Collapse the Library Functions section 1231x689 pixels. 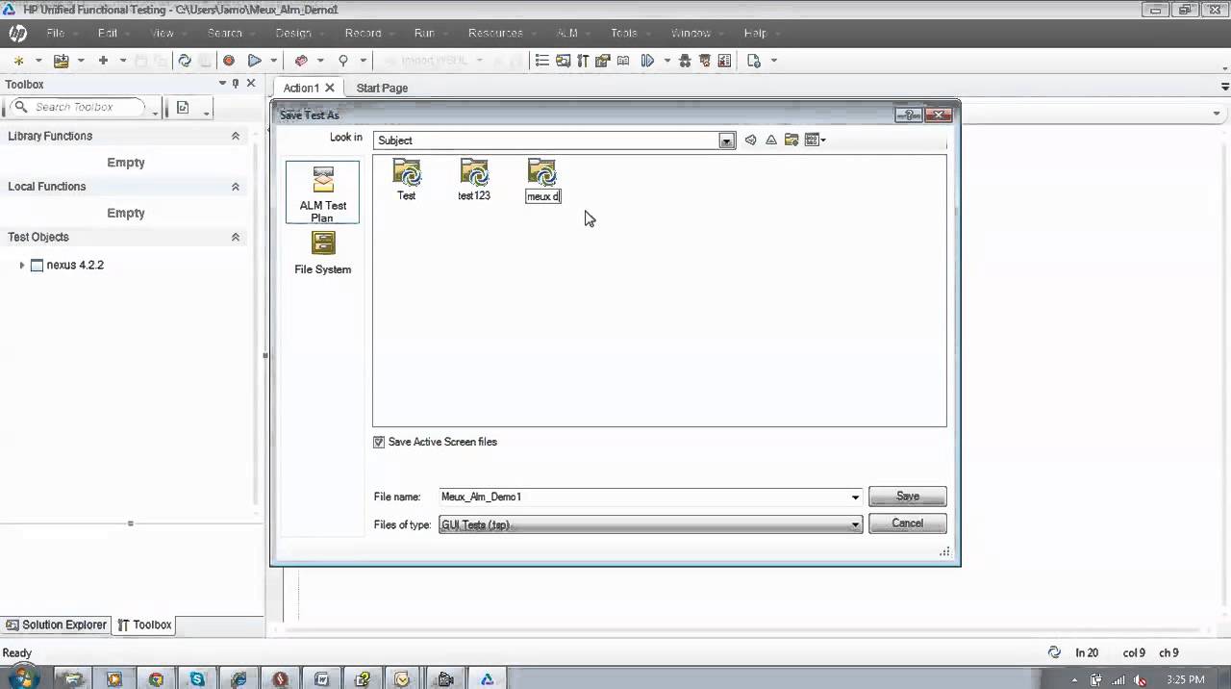[236, 136]
